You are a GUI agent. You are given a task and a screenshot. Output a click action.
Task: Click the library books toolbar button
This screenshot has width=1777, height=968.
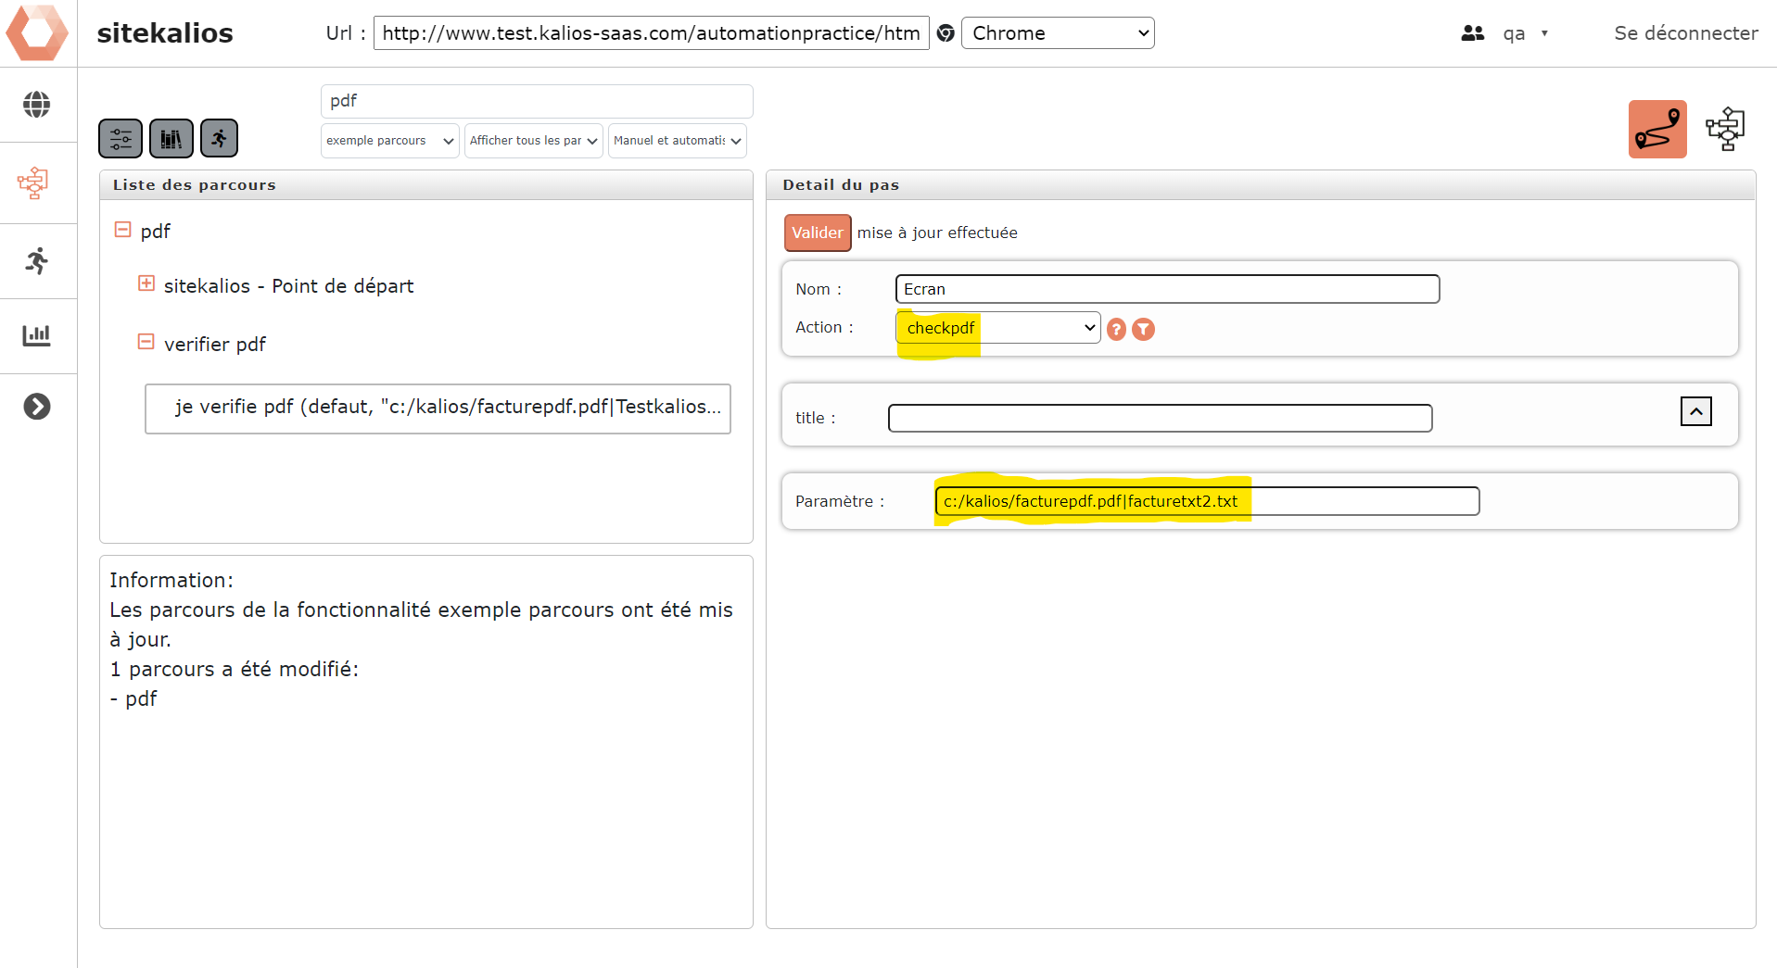coord(171,139)
